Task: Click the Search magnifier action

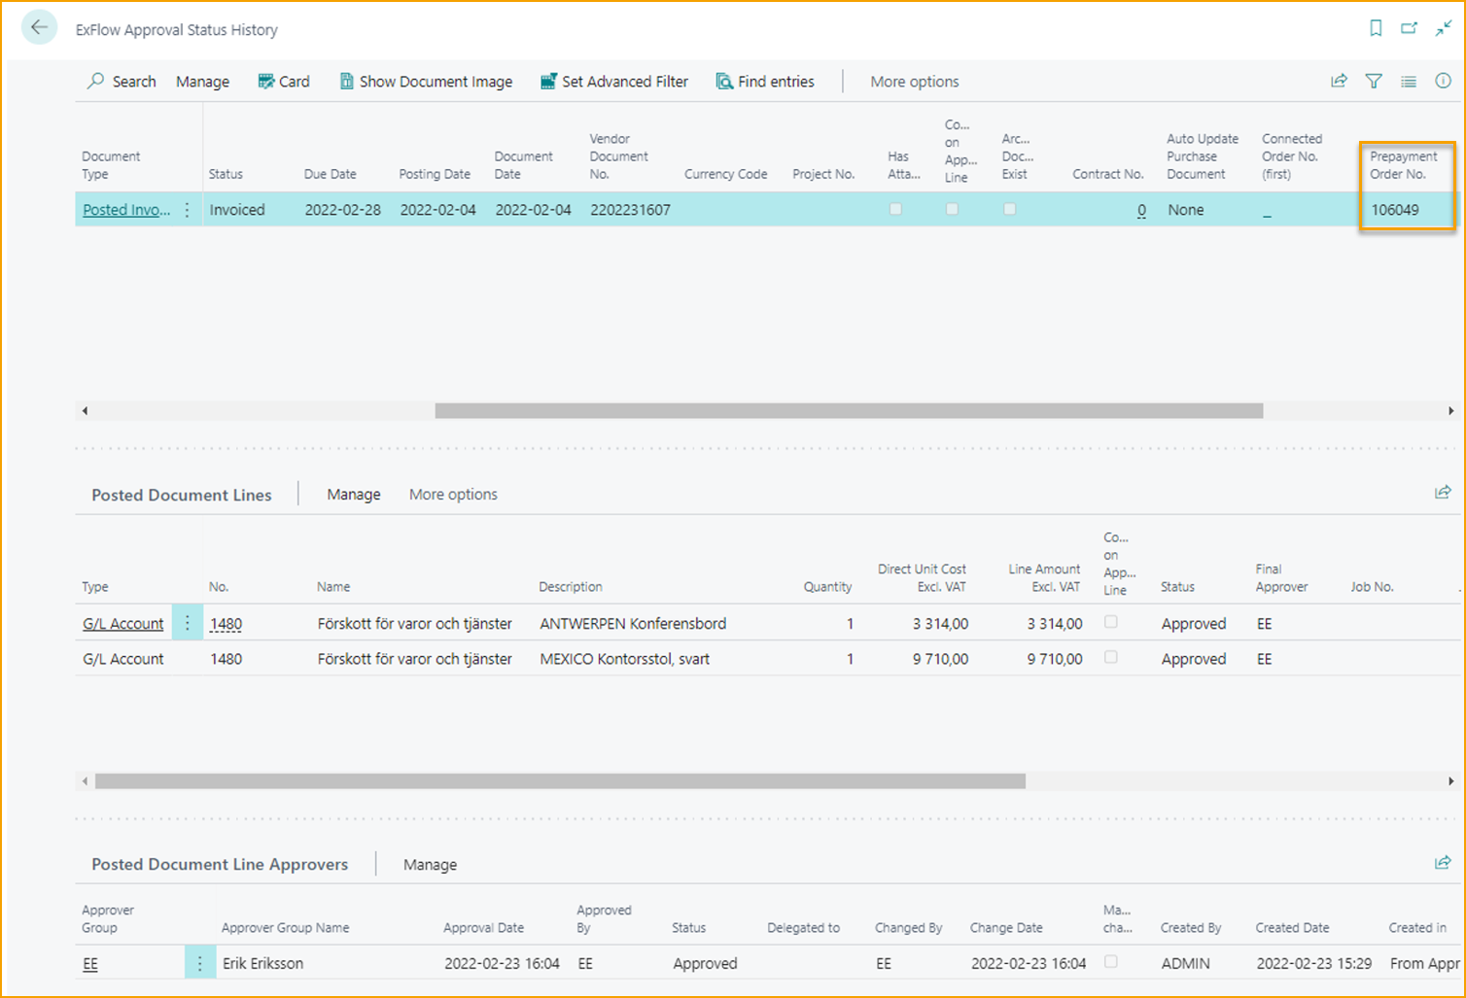Action: (x=122, y=82)
